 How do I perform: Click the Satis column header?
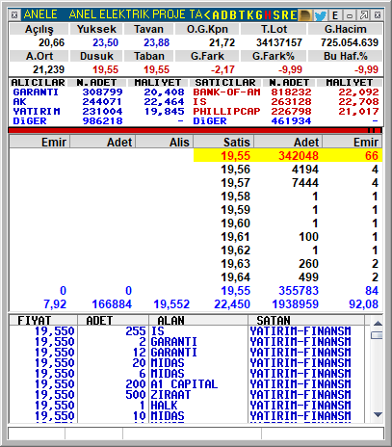[x=223, y=142]
